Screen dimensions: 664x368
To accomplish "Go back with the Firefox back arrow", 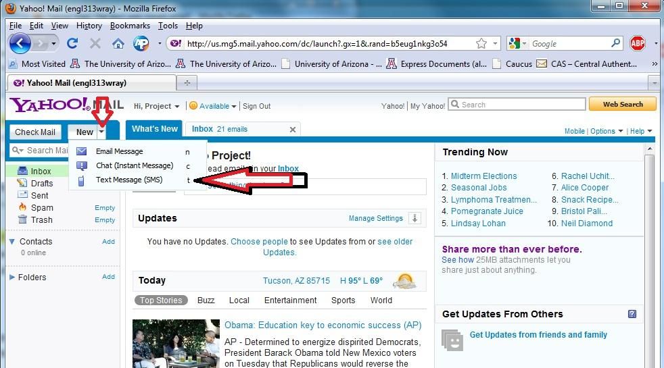I will coord(20,43).
